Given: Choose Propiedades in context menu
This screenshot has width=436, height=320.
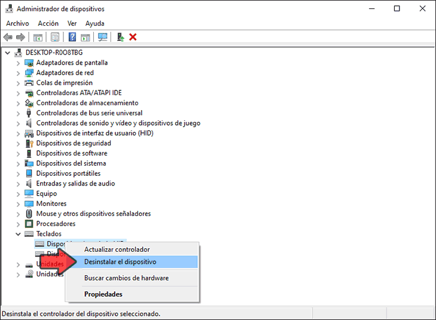Looking at the screenshot, I should coord(131,294).
